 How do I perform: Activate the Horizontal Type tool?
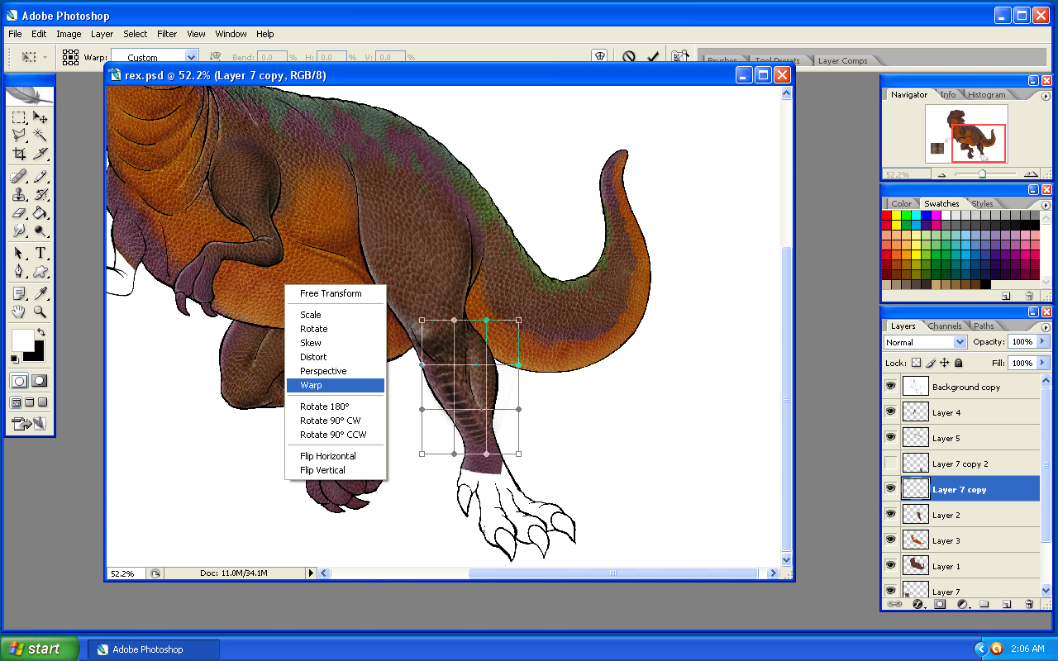[x=40, y=253]
